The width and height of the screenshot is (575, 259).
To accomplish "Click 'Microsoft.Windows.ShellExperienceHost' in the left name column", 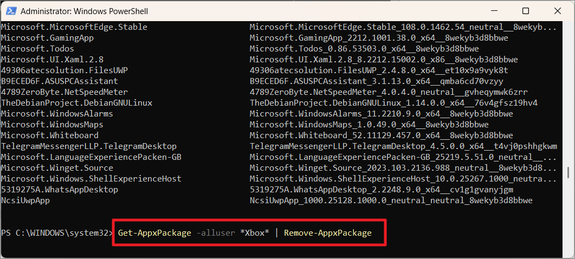I will click(x=91, y=179).
